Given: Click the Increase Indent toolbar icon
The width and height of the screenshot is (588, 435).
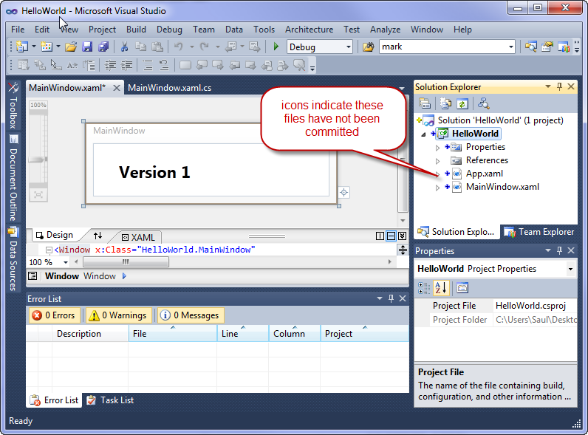Looking at the screenshot, I should click(x=127, y=65).
